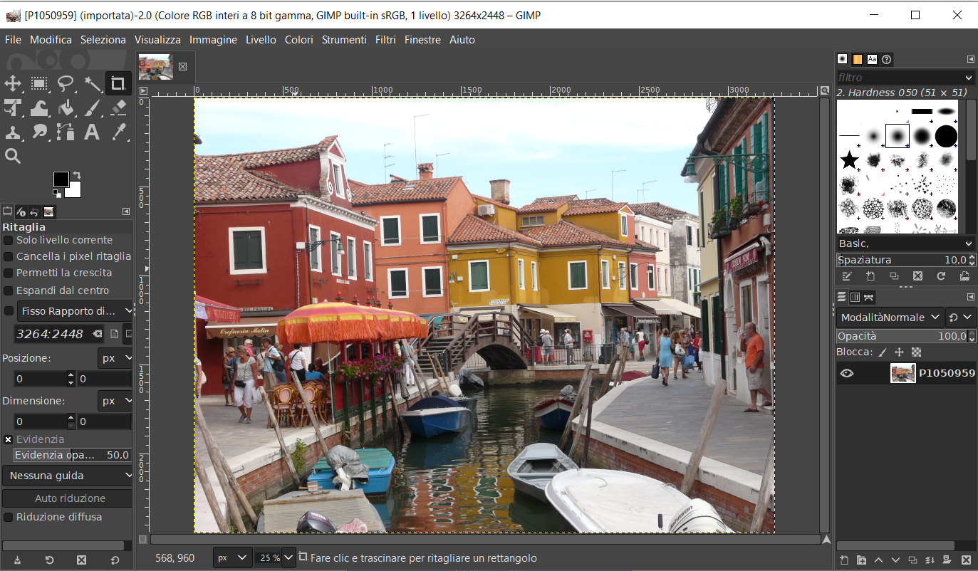Image resolution: width=978 pixels, height=571 pixels.
Task: Tick the Fisso Rapporto checkbox
Action: (x=9, y=311)
